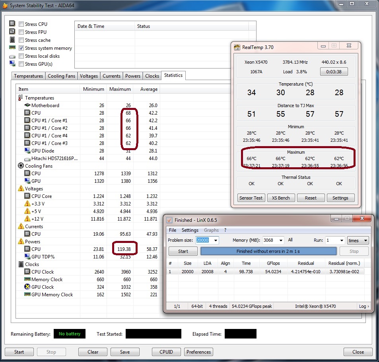Click the Maximum column header
This screenshot has width=379, height=362.
120,89
